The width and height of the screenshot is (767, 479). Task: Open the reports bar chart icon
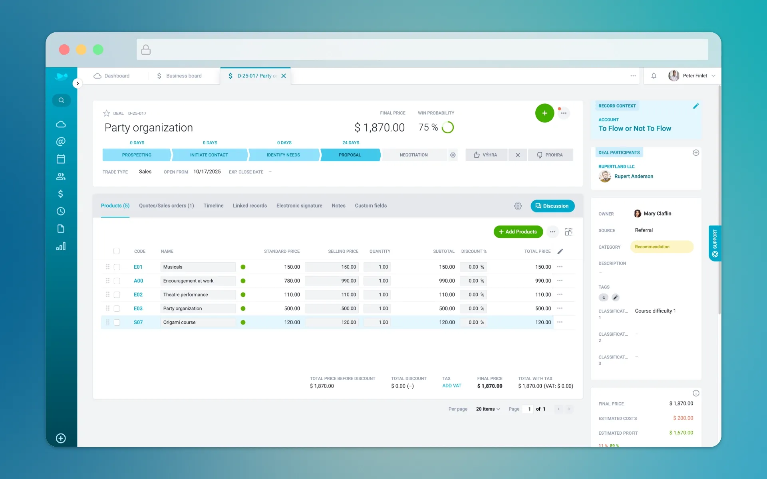click(x=61, y=246)
